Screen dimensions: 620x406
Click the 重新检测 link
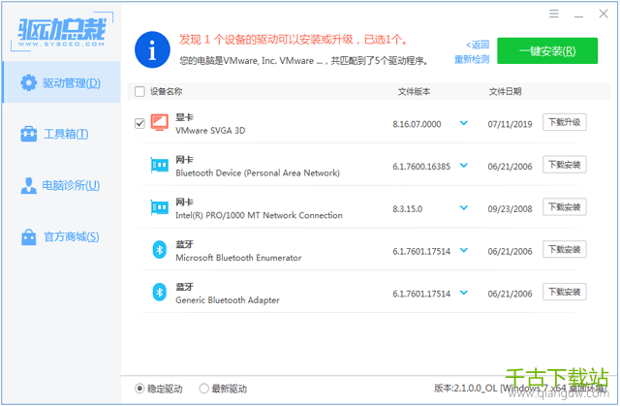tap(472, 60)
